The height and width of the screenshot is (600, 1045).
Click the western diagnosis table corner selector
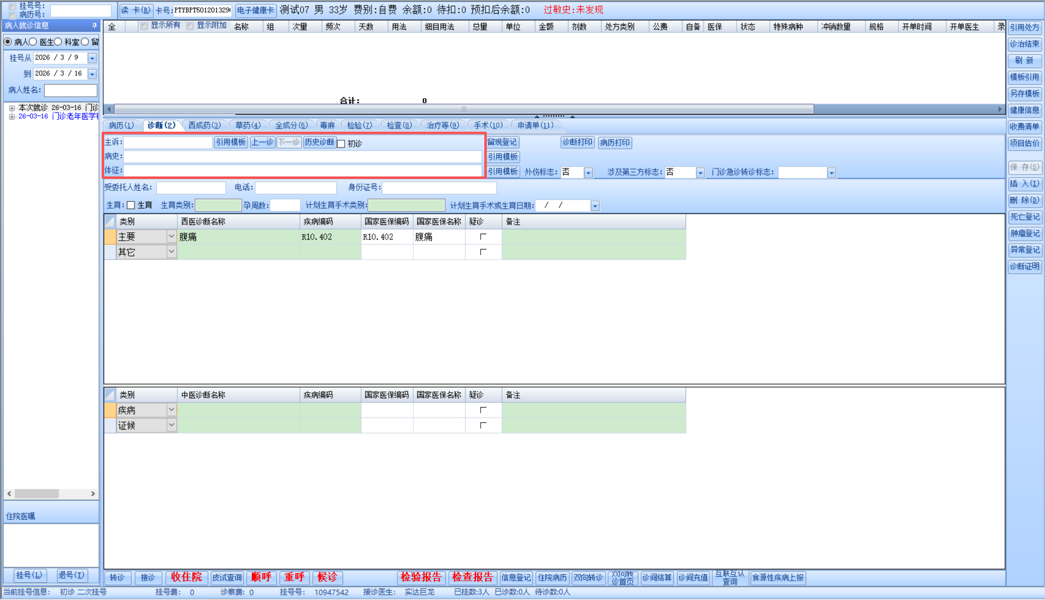[110, 222]
